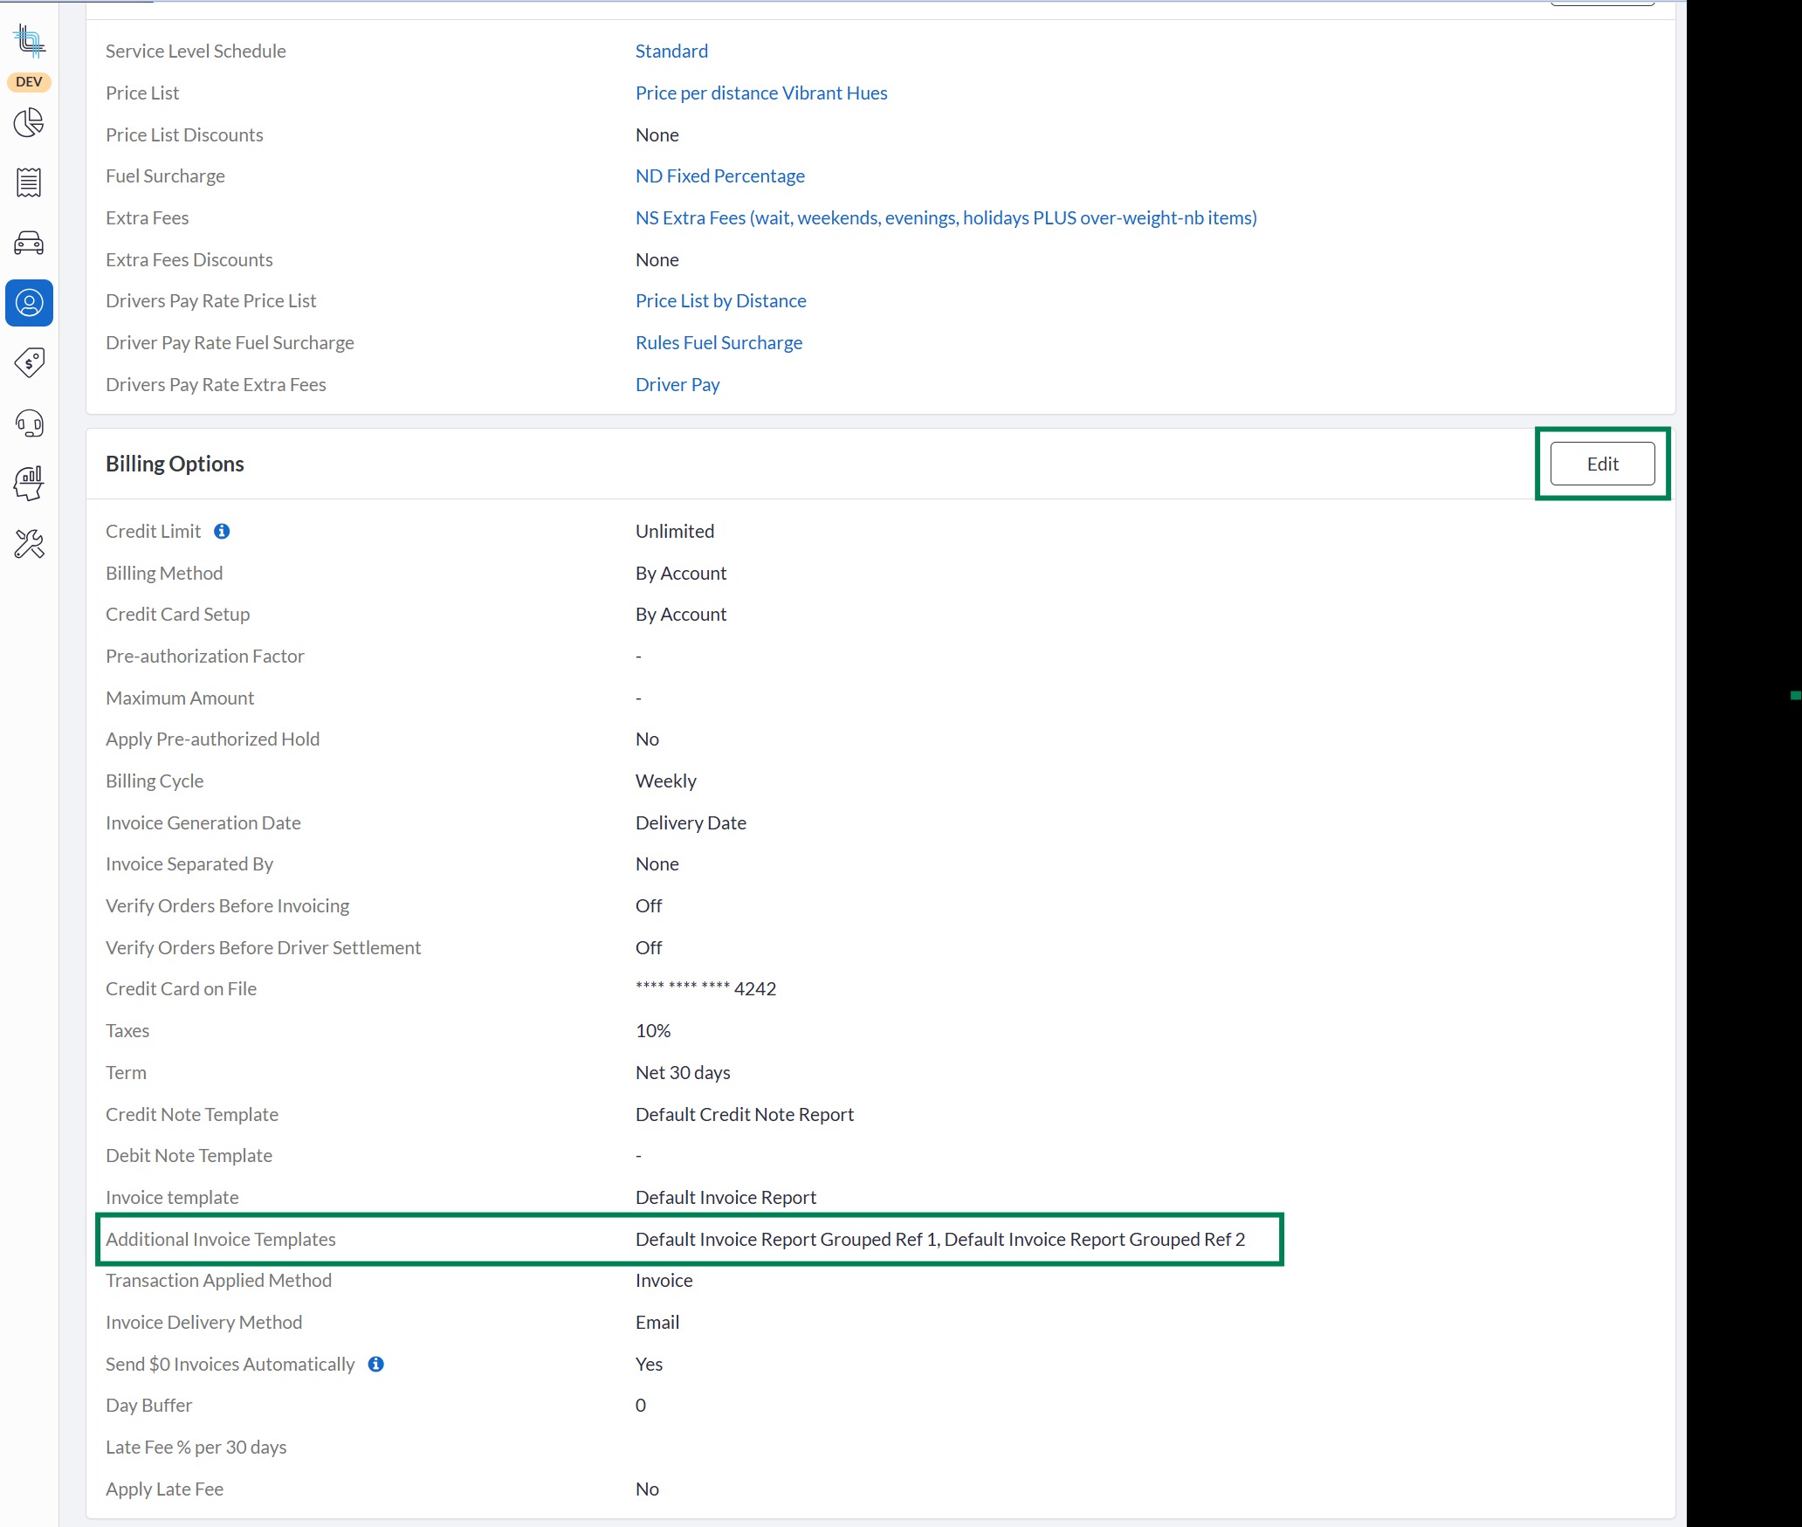Open the dashboard pie chart icon
The height and width of the screenshot is (1527, 1802).
click(x=29, y=123)
